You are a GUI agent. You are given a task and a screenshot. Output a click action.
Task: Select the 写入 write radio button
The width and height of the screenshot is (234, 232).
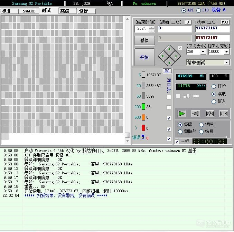[x=214, y=101]
